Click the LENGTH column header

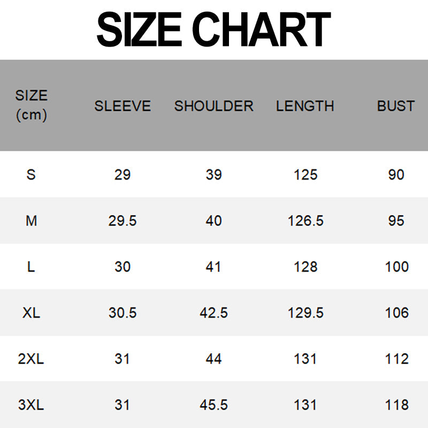point(305,106)
